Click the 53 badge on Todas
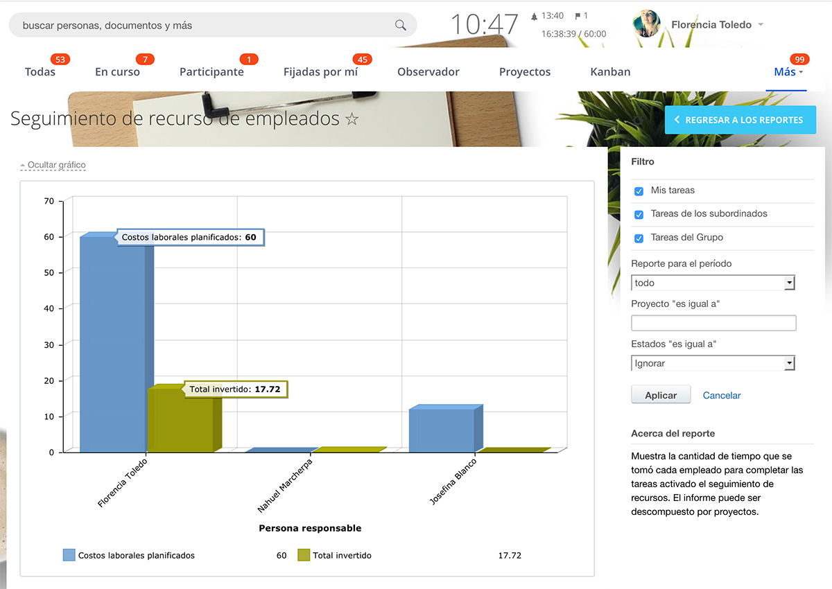The image size is (832, 589). (60, 60)
